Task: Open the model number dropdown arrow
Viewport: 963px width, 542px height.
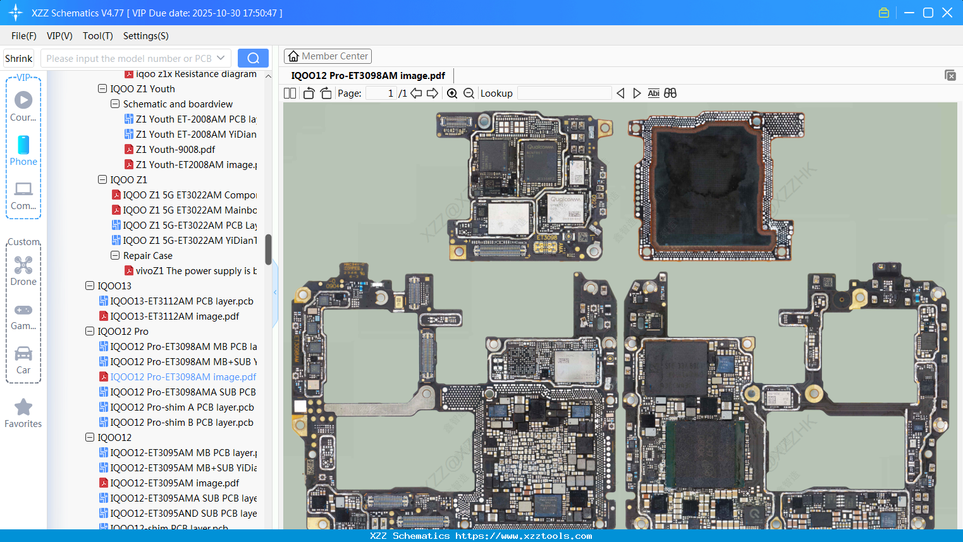Action: [222, 57]
